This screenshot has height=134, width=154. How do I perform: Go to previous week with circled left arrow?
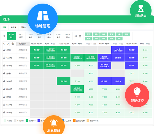click(x=4, y=36)
